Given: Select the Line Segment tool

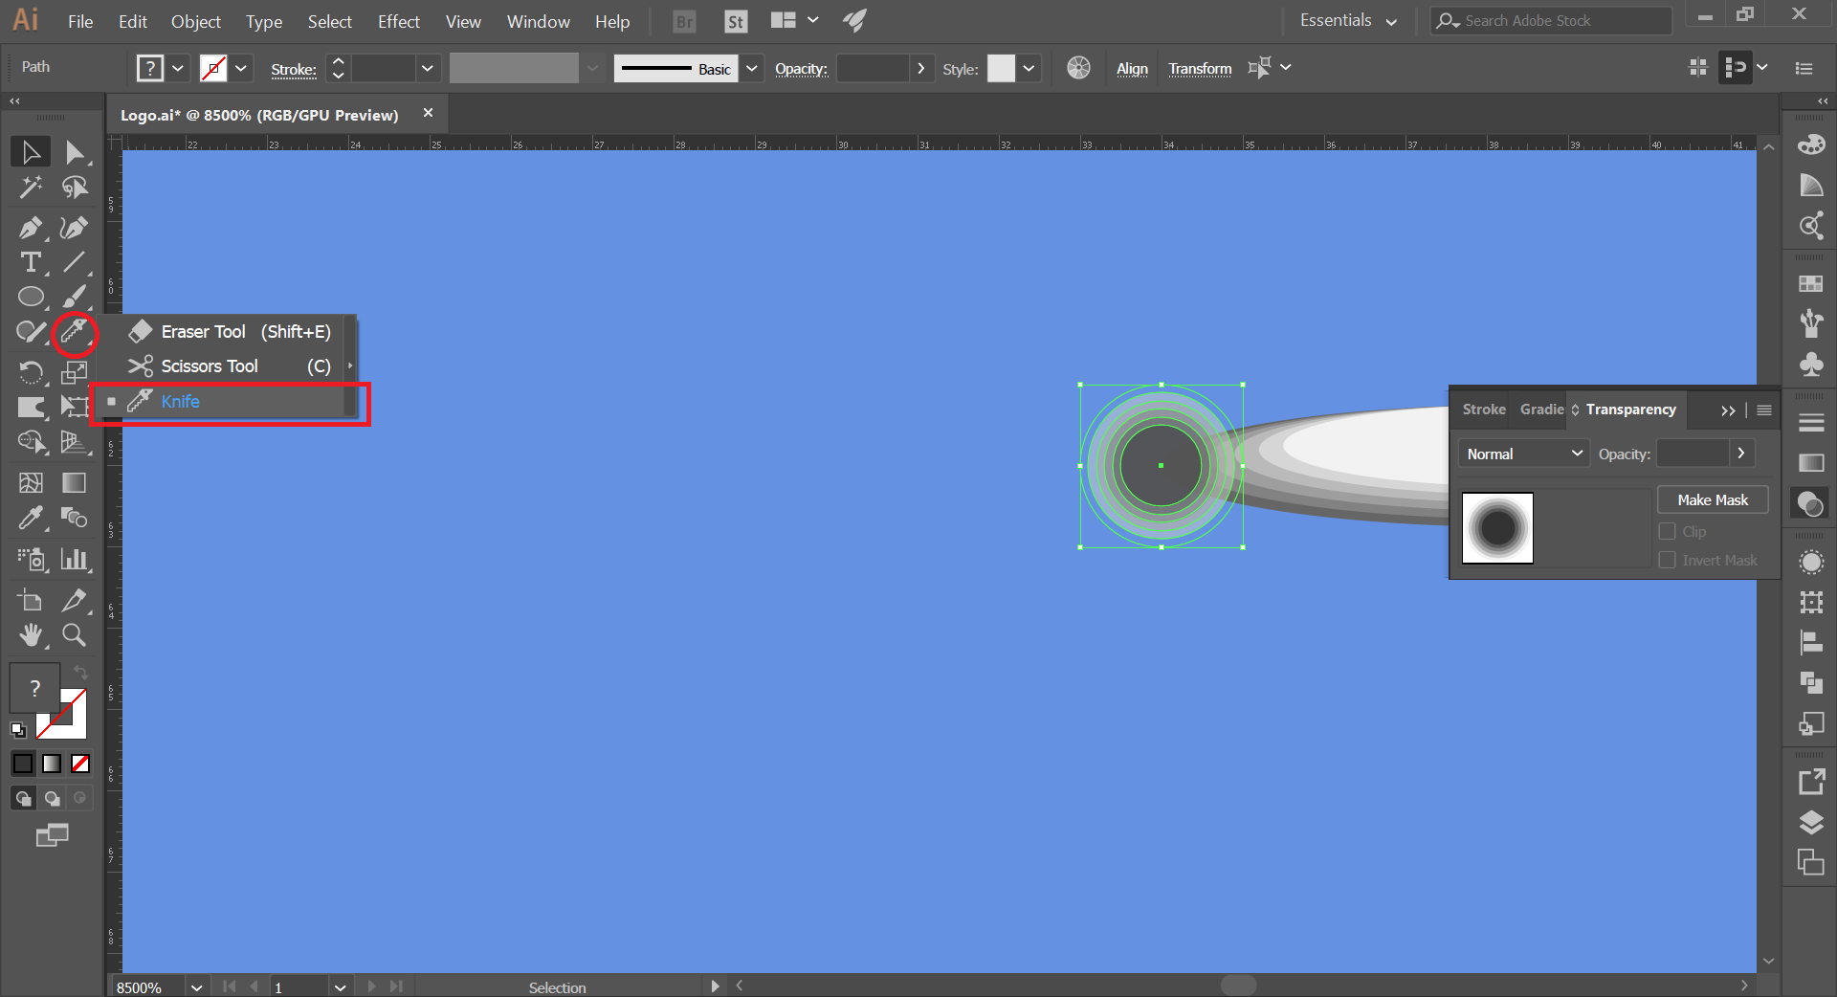Looking at the screenshot, I should pyautogui.click(x=75, y=262).
